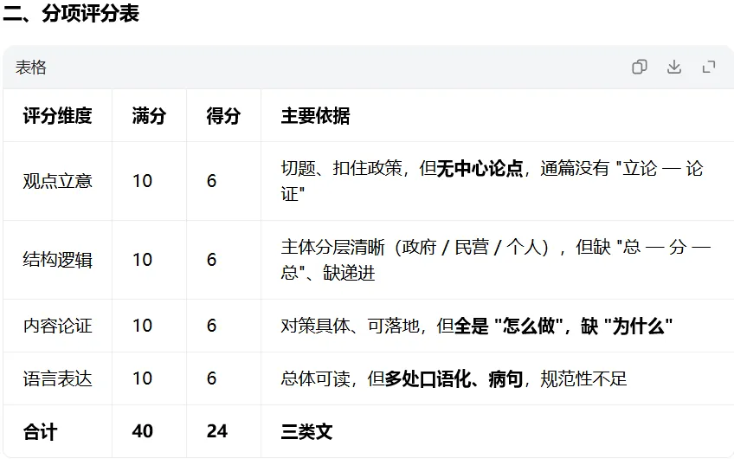Select the 合计 row label
734x459 pixels.
(41, 431)
